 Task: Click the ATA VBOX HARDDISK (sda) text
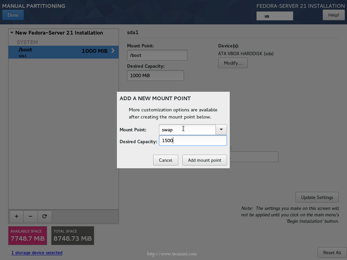click(x=246, y=54)
